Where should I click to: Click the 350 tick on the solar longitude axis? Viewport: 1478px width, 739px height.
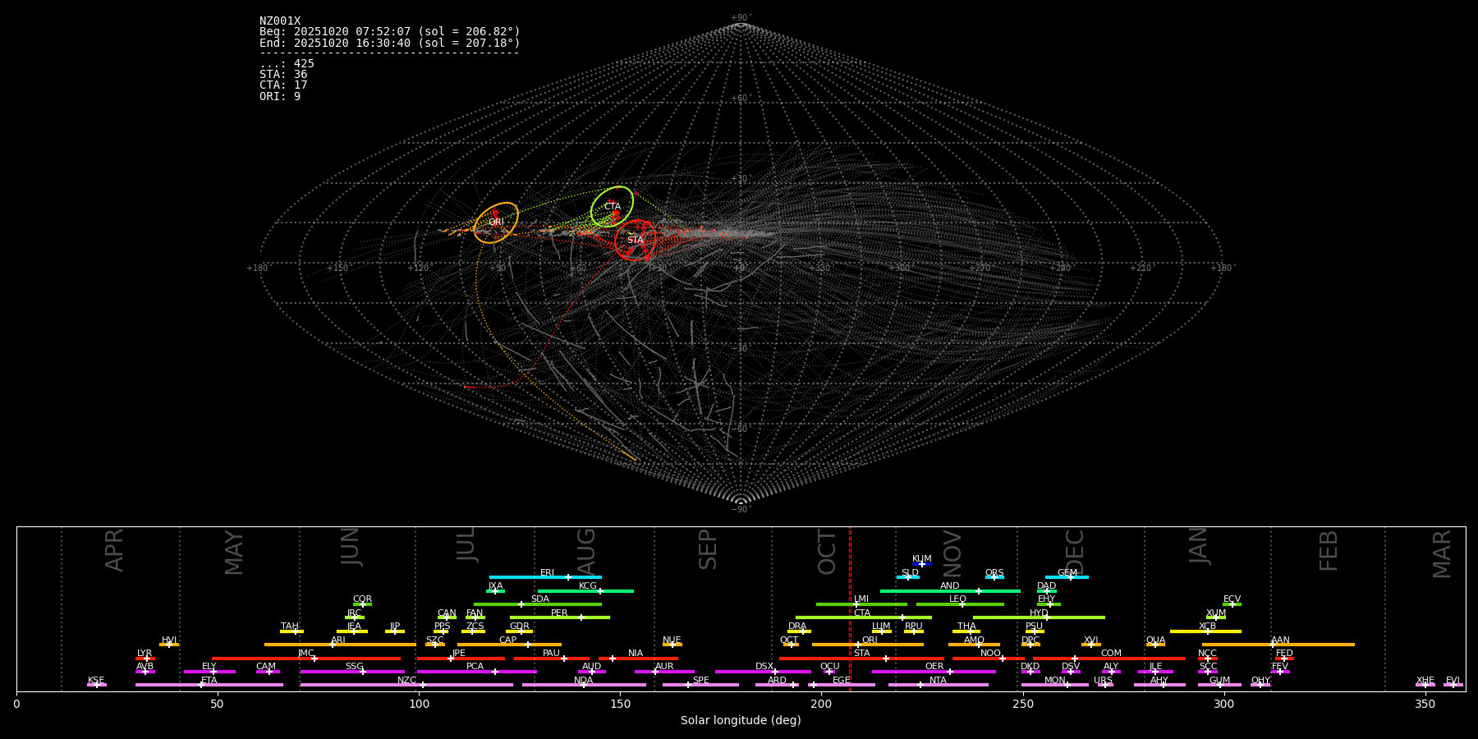coord(1425,704)
